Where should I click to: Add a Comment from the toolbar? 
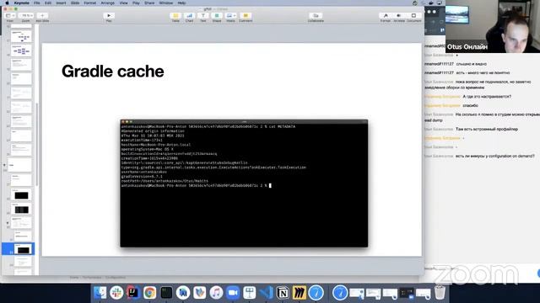point(246,16)
